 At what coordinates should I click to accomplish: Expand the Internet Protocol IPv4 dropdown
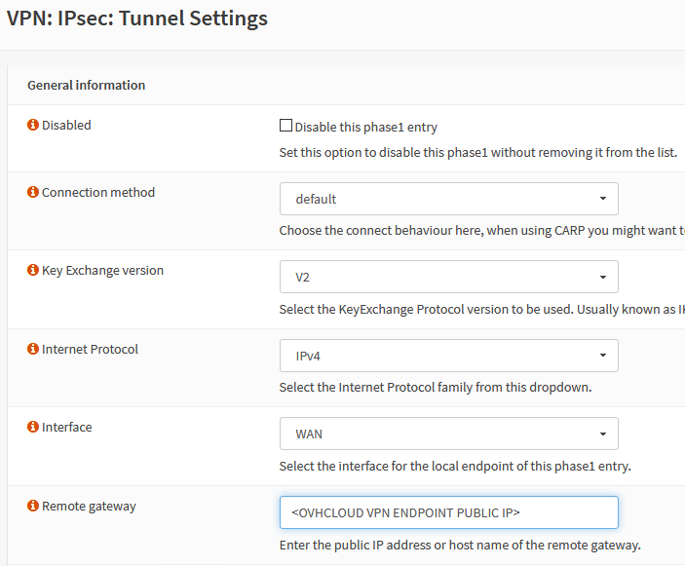[x=448, y=356]
